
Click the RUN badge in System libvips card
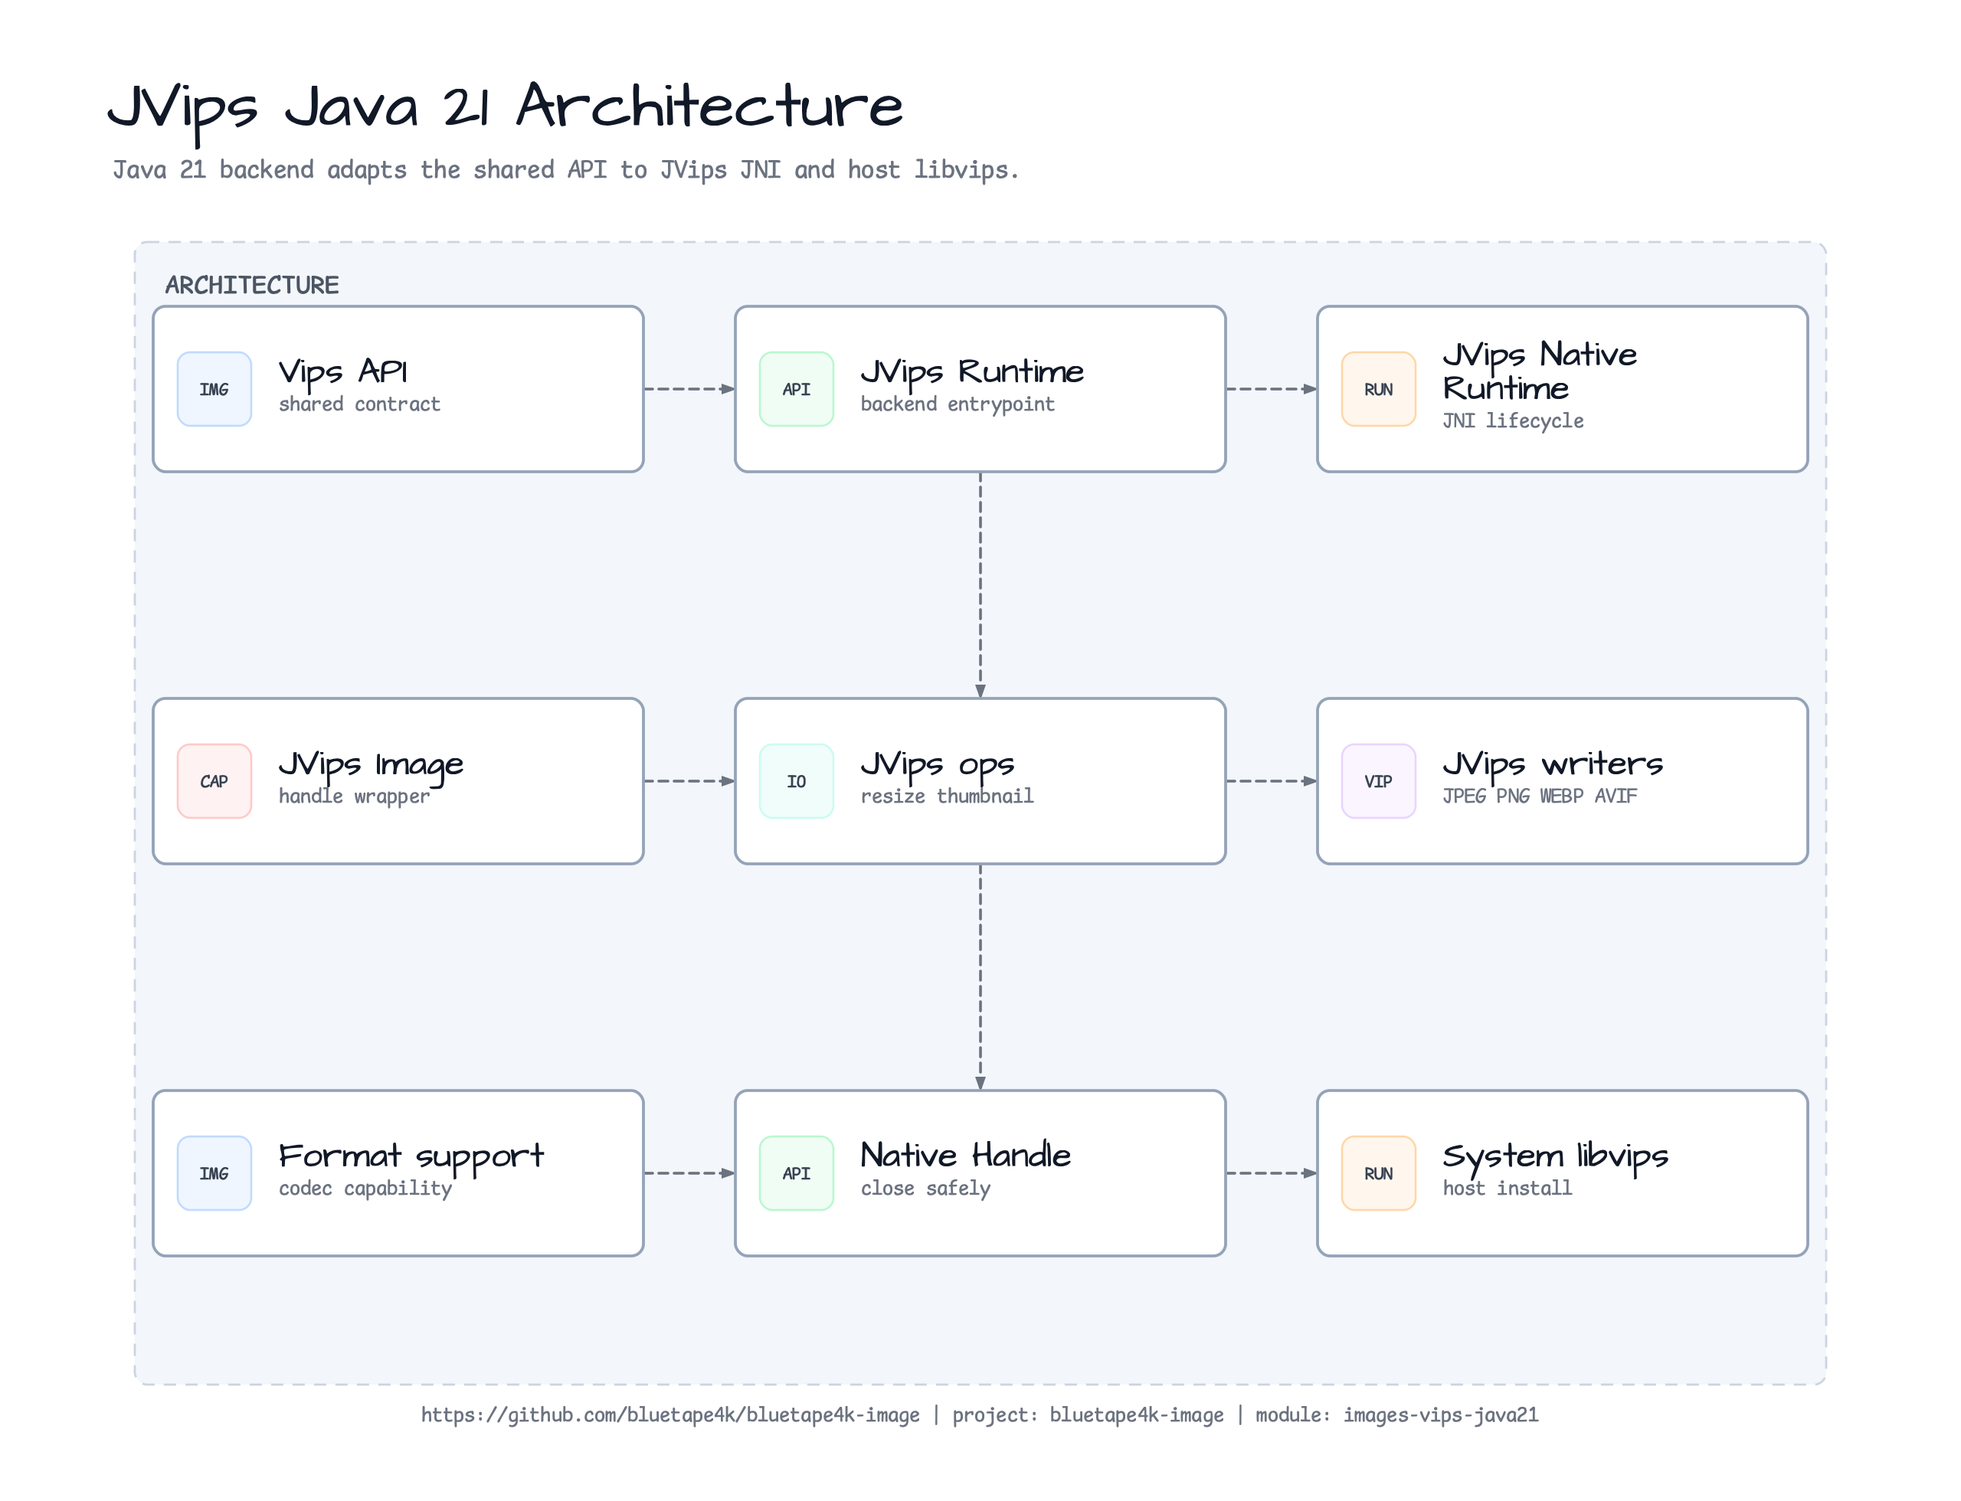(x=1378, y=1174)
